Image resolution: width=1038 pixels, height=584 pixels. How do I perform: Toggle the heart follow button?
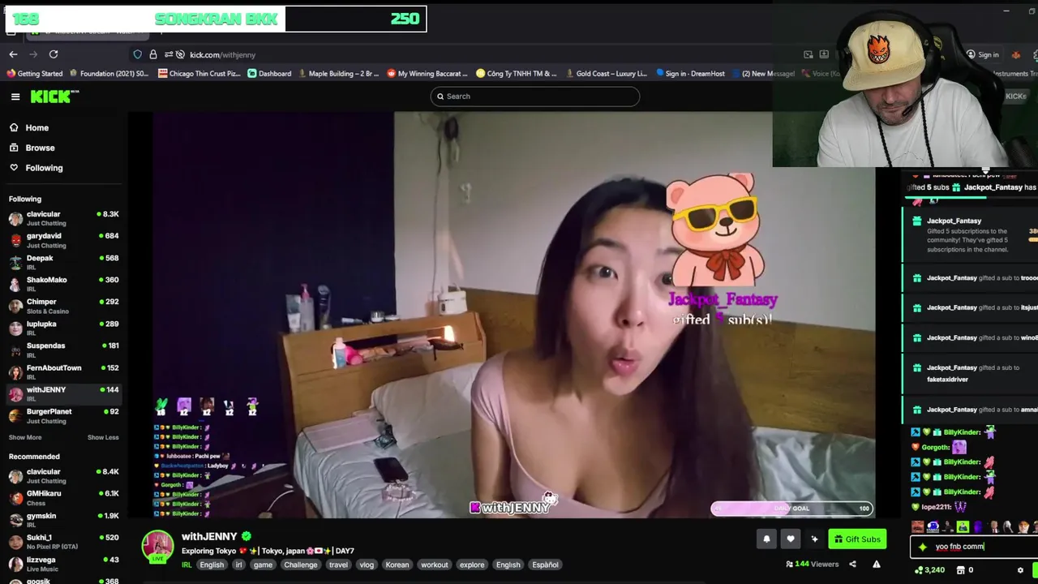click(x=791, y=539)
